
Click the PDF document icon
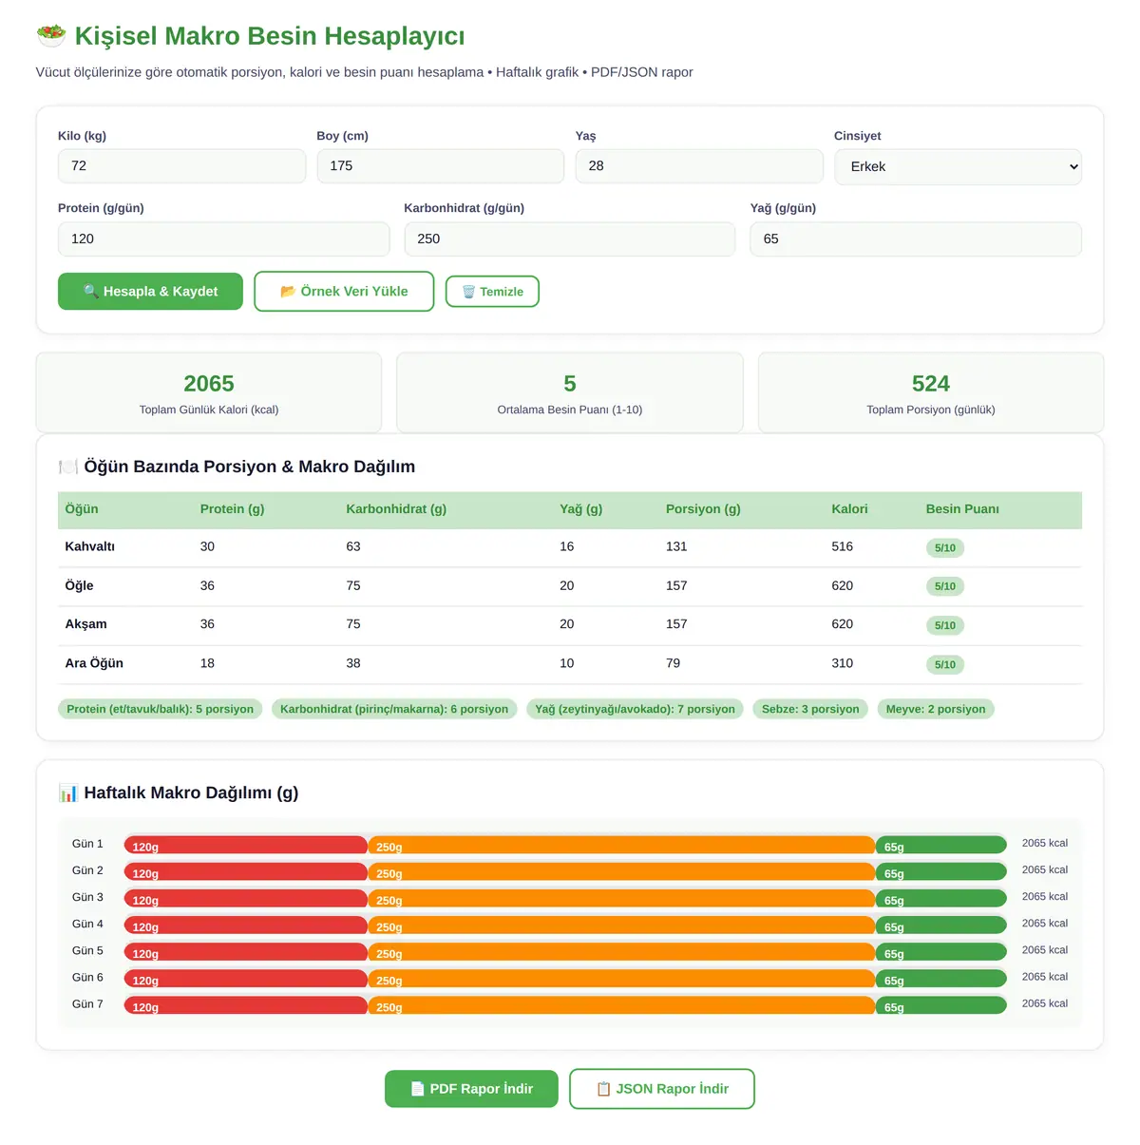coord(417,1089)
